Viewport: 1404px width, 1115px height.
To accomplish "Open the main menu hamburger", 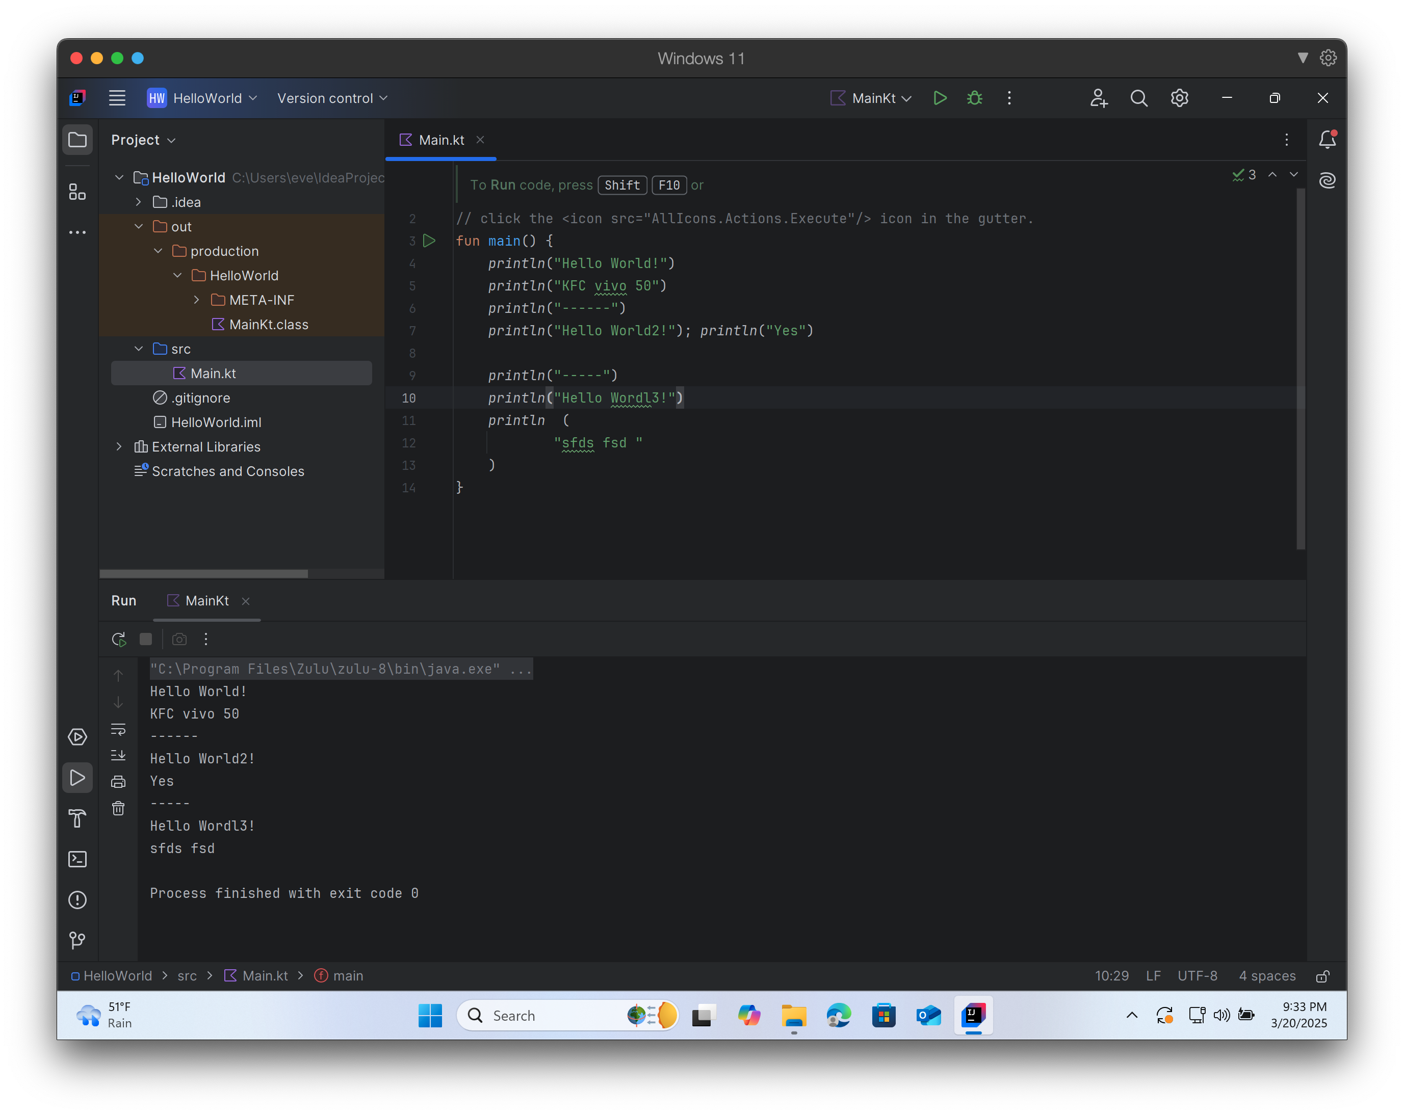I will coord(117,98).
